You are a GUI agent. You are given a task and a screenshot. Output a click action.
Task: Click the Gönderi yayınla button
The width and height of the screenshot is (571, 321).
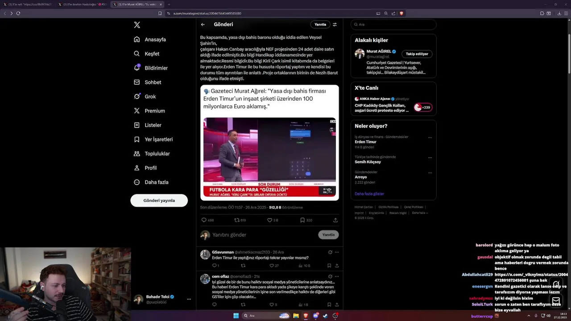pyautogui.click(x=159, y=200)
